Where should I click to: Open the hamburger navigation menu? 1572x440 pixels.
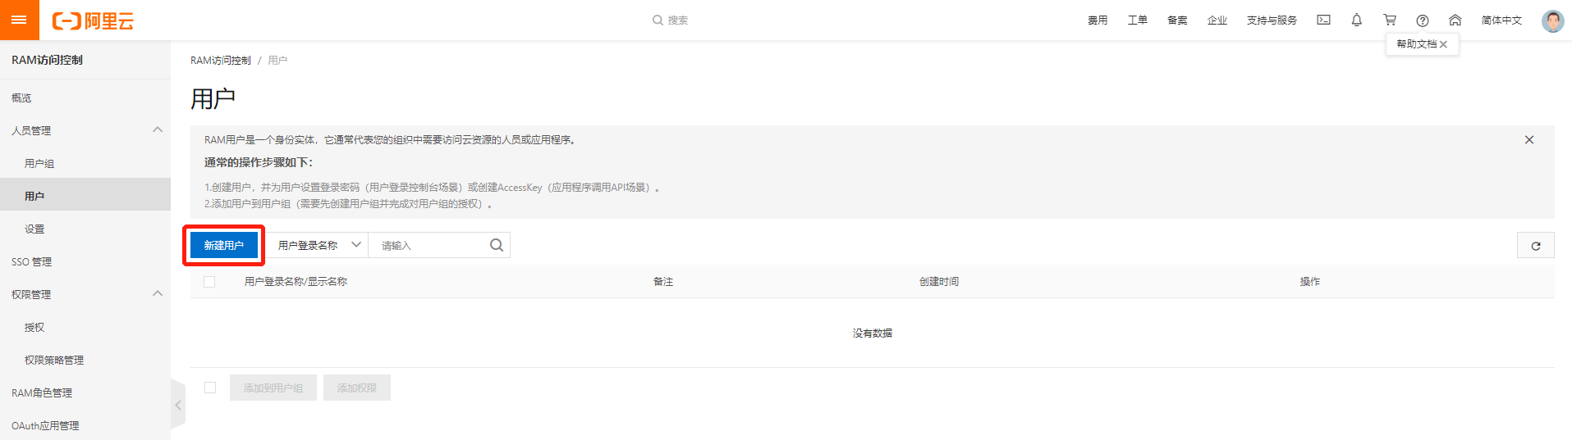(x=19, y=20)
